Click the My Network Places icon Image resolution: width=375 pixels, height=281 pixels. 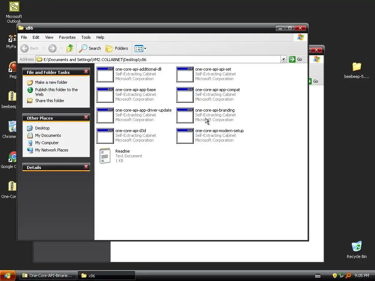pos(30,150)
